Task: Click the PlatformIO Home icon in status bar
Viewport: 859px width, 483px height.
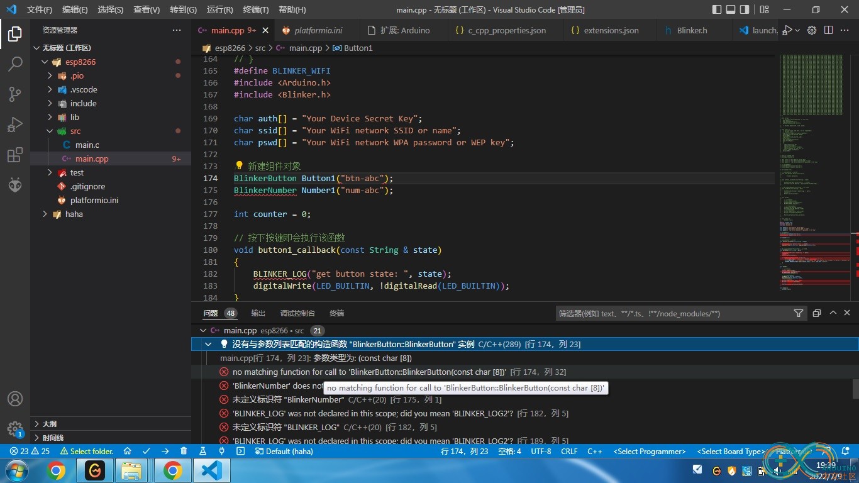Action: click(x=127, y=451)
